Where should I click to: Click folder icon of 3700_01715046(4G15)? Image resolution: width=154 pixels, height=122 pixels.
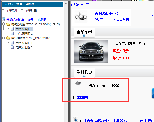pyautogui.click(x=8, y=24)
